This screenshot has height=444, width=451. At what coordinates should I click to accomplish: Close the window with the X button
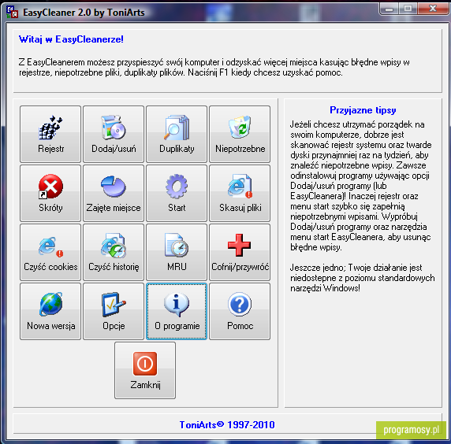tap(432, 9)
